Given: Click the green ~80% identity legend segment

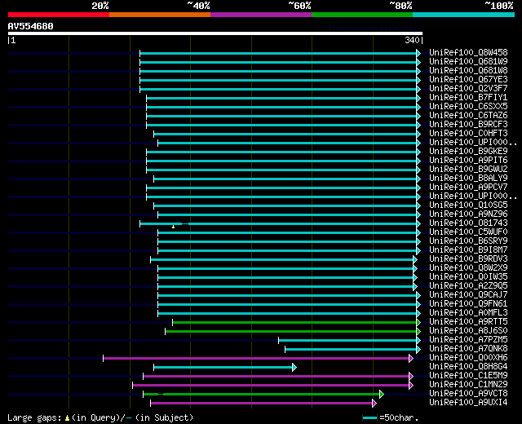Looking at the screenshot, I should coord(362,15).
